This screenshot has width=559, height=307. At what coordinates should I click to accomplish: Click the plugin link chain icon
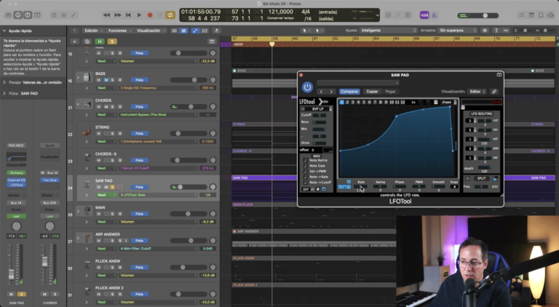[494, 92]
